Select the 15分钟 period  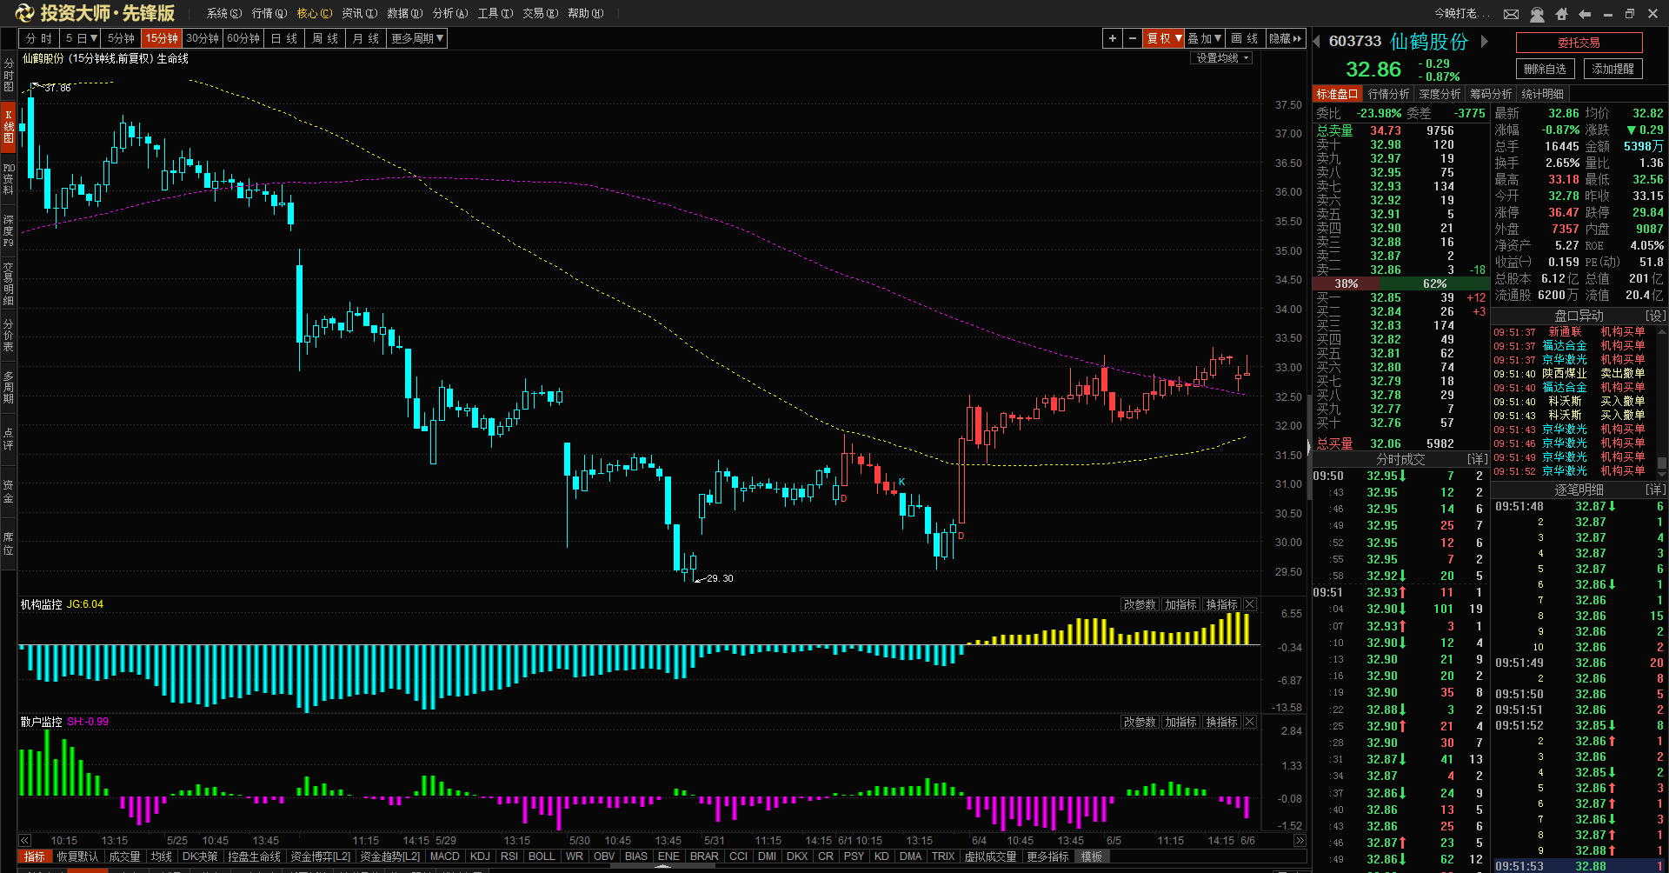coord(162,38)
